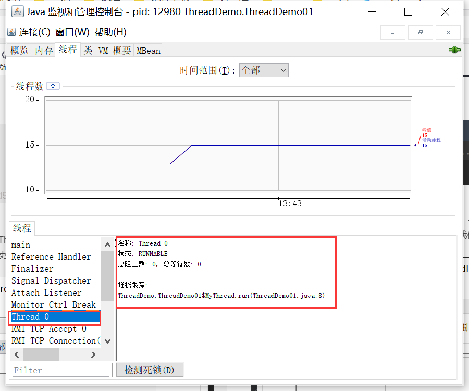469x391 pixels.
Task: Open the 帮助(H) menu
Action: tap(110, 32)
